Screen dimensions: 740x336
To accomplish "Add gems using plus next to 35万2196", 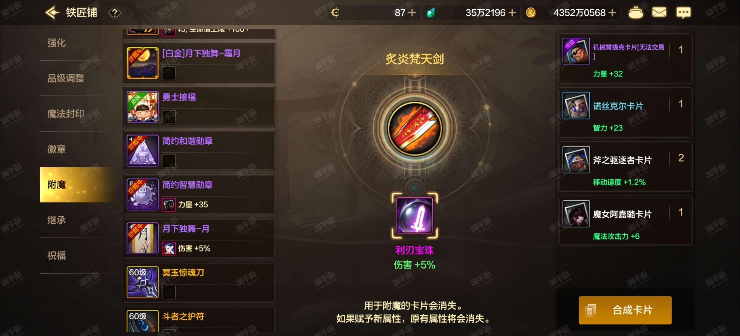I will pyautogui.click(x=512, y=13).
